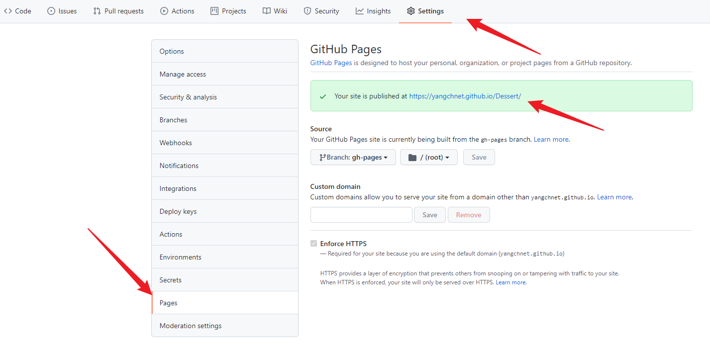
Task: Open Integrations settings
Action: click(x=225, y=188)
